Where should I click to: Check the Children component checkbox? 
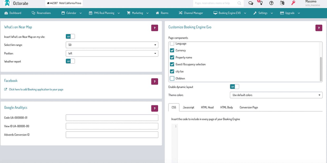(x=172, y=78)
